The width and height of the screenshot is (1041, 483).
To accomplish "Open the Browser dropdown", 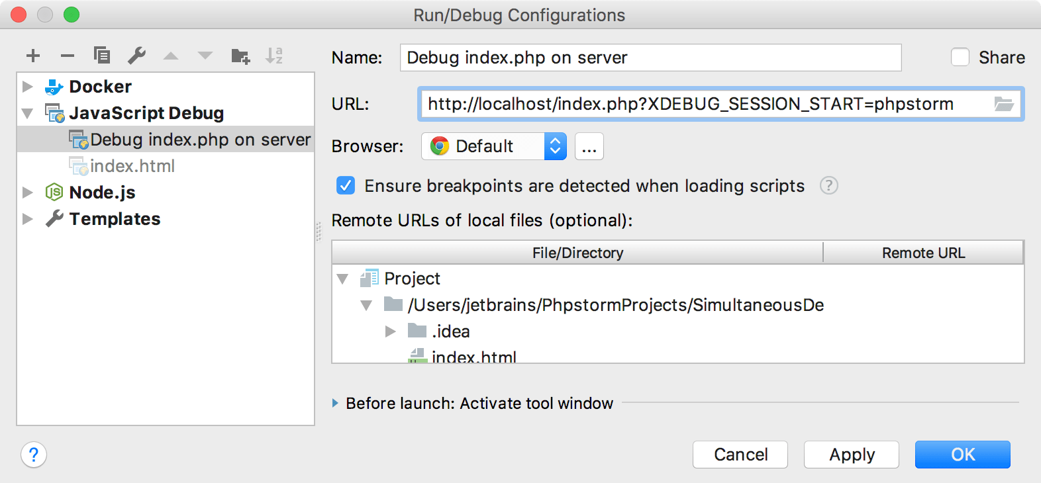I will click(556, 146).
